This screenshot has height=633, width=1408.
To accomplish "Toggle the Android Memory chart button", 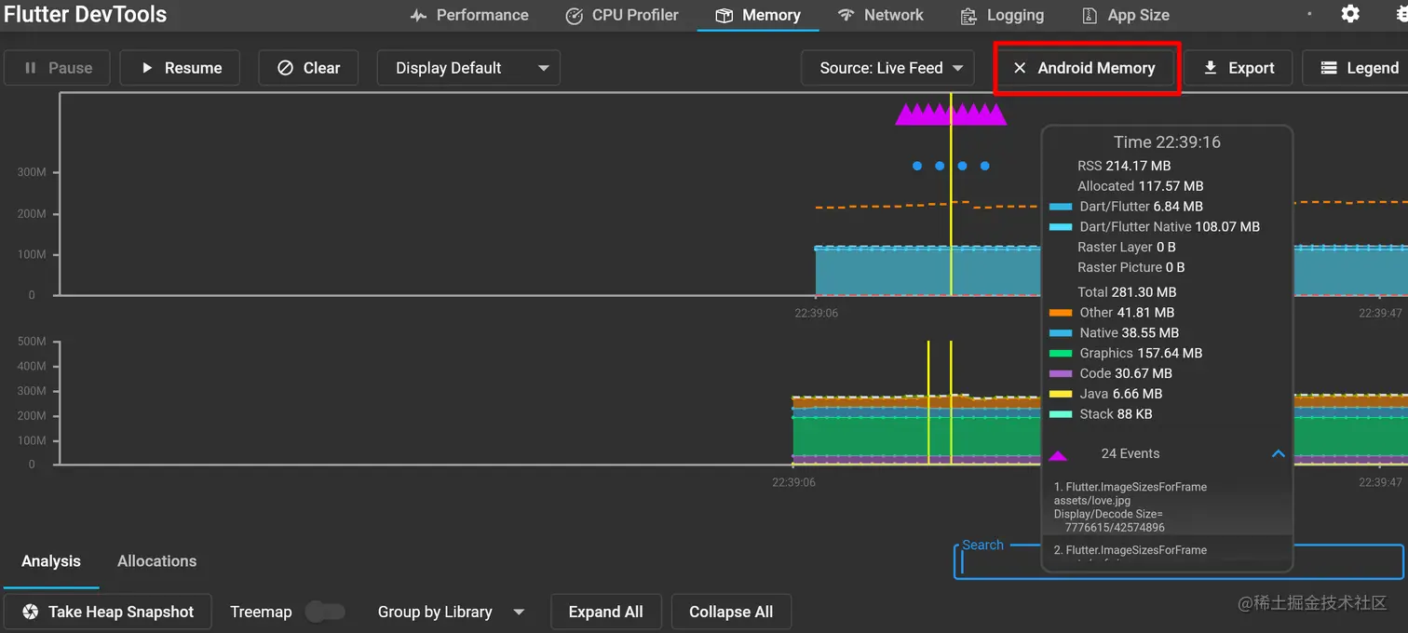I will [x=1084, y=68].
